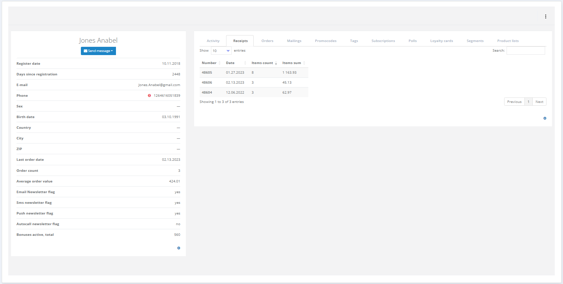Image resolution: width=563 pixels, height=284 pixels.
Task: Select page 1 in pagination
Action: 529,102
